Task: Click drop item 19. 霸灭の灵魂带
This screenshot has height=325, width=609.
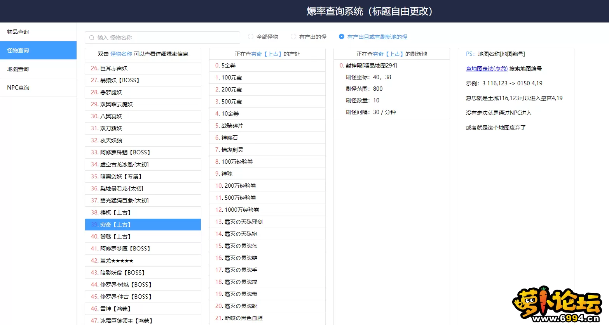Action: pyautogui.click(x=267, y=294)
